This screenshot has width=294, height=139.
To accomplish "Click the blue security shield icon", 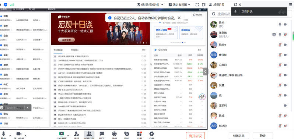I will click(x=6, y=4).
